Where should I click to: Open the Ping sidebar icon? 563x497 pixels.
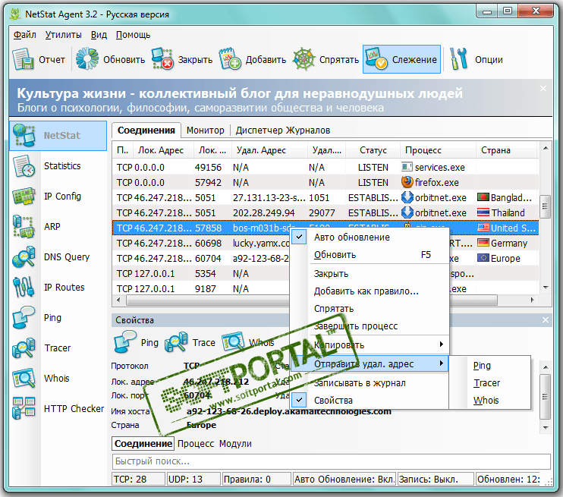point(24,317)
